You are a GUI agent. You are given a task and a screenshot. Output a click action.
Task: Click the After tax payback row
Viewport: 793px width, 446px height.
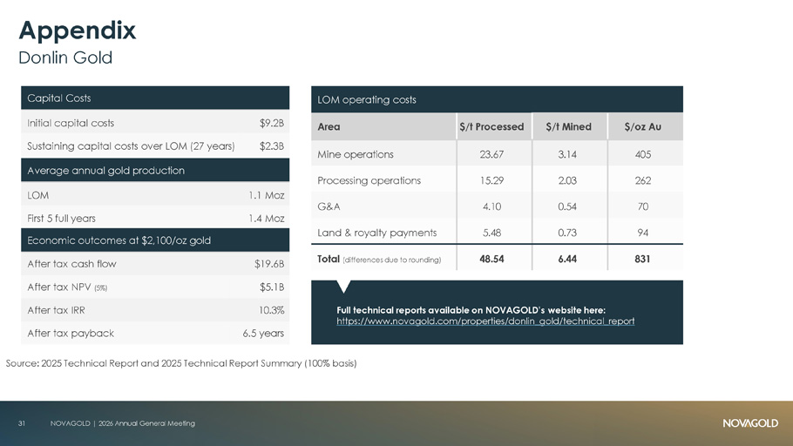click(x=155, y=334)
